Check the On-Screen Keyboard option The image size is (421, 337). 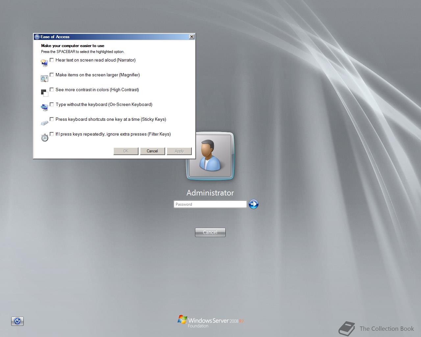tap(52, 104)
